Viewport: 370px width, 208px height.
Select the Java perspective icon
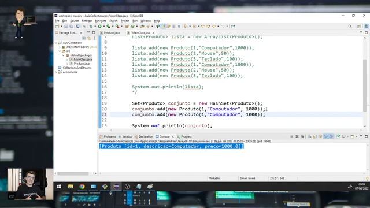366,27
